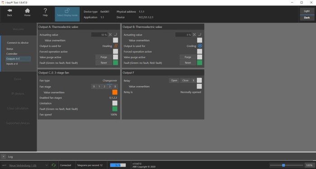Click Telegrams per second: 12 text

point(90,165)
